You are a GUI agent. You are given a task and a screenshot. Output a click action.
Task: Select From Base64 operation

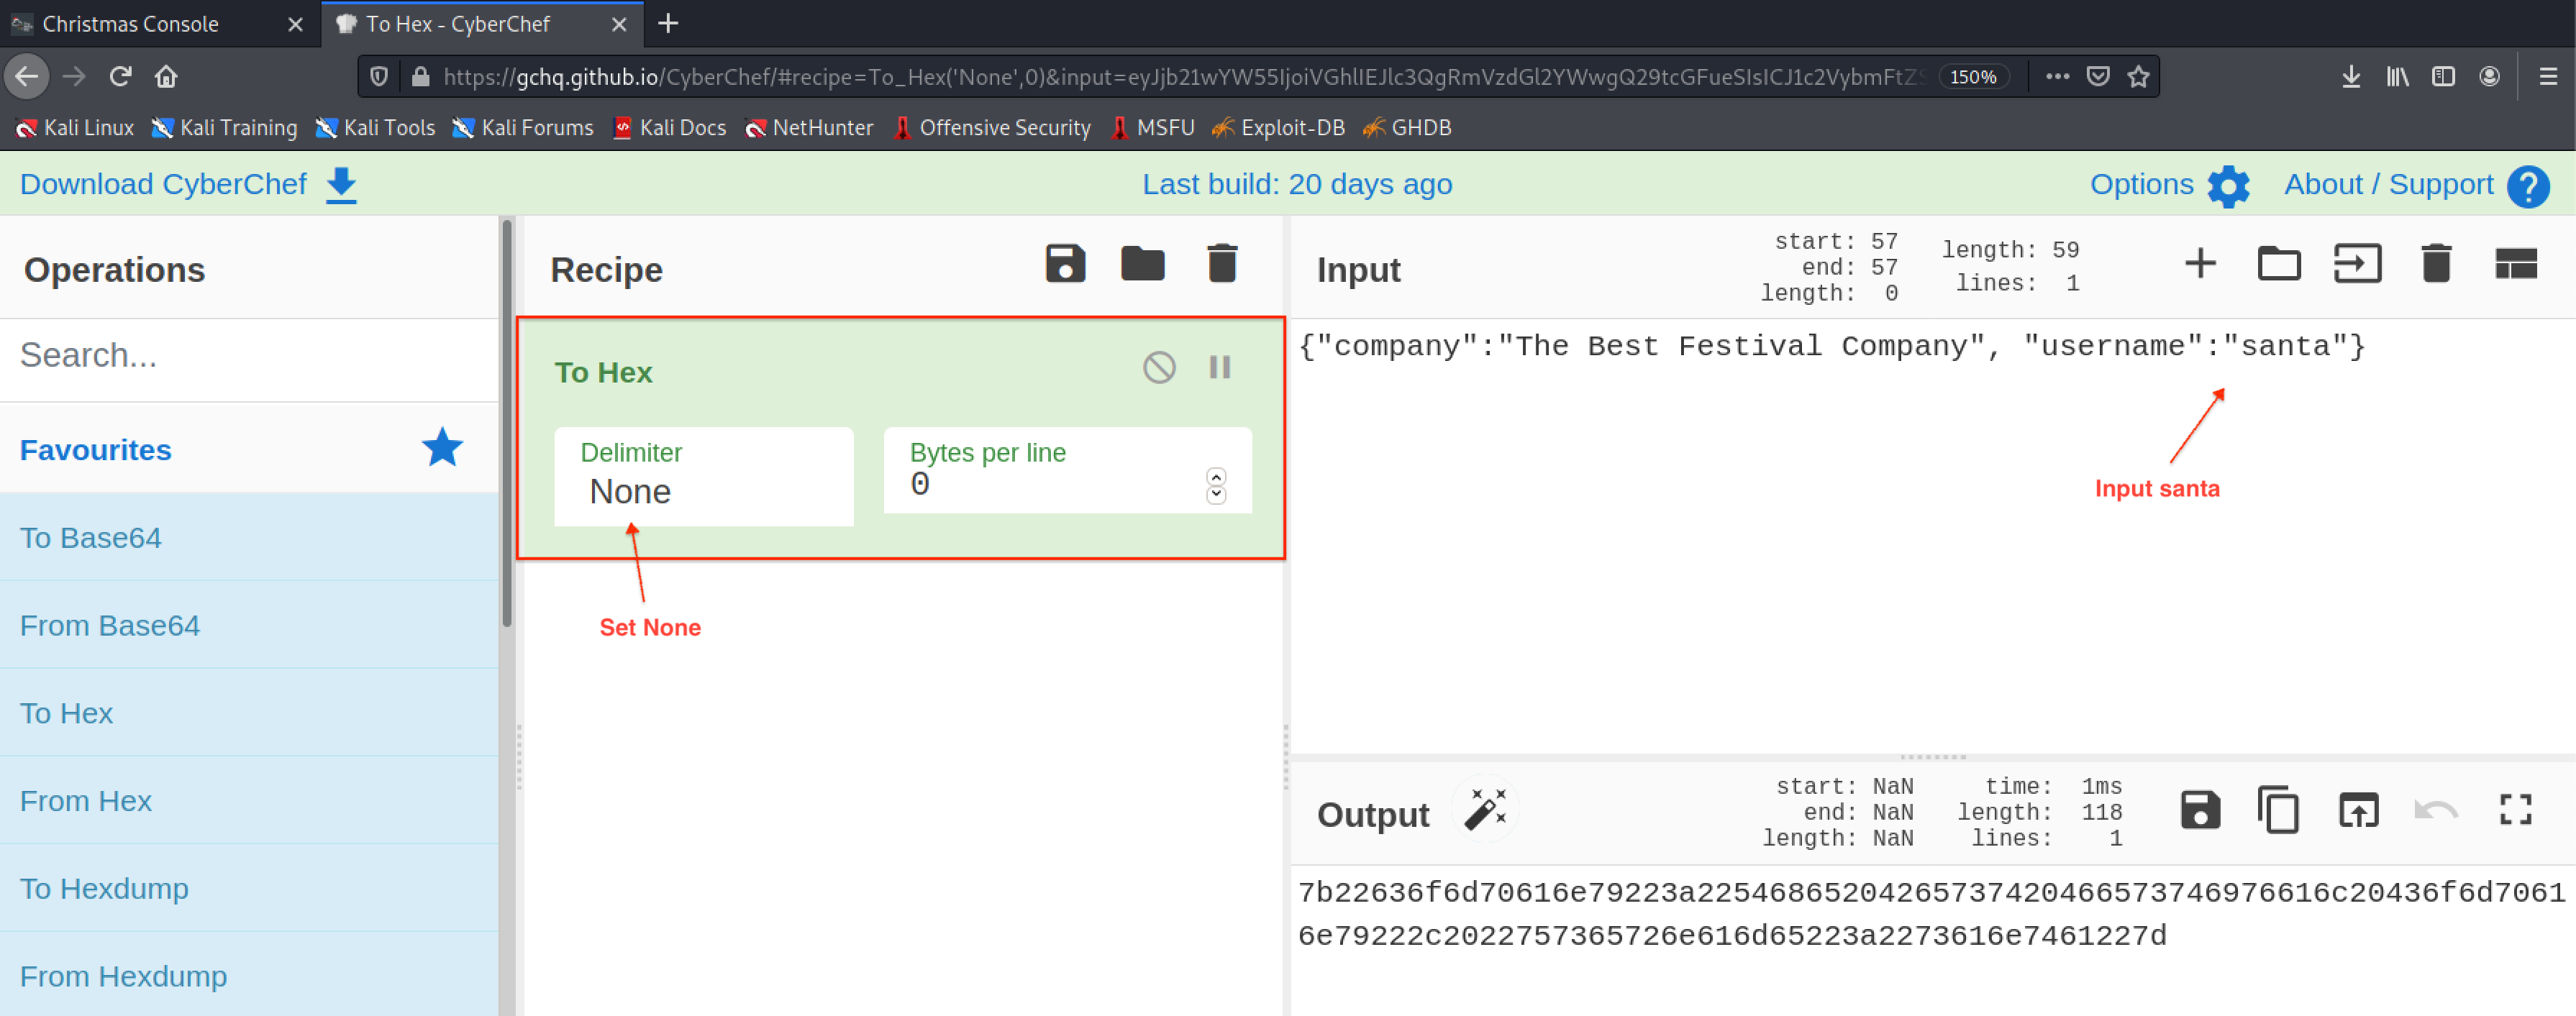[249, 625]
